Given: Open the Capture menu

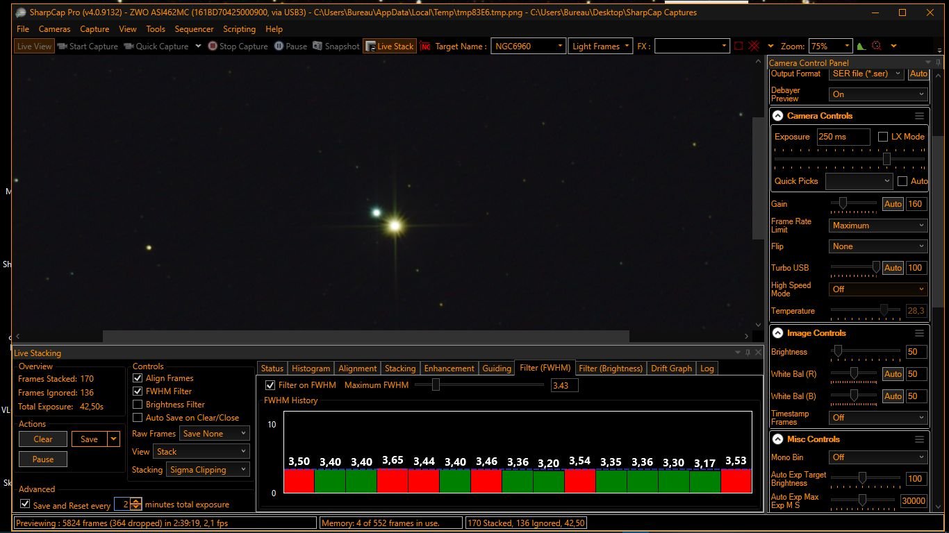Looking at the screenshot, I should click(x=94, y=29).
